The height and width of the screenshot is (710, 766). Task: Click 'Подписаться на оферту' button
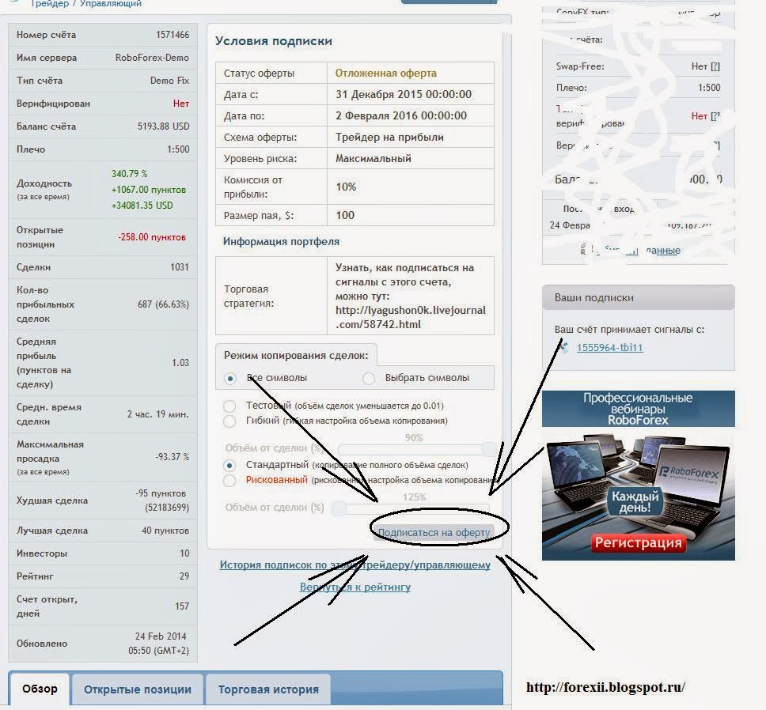434,532
